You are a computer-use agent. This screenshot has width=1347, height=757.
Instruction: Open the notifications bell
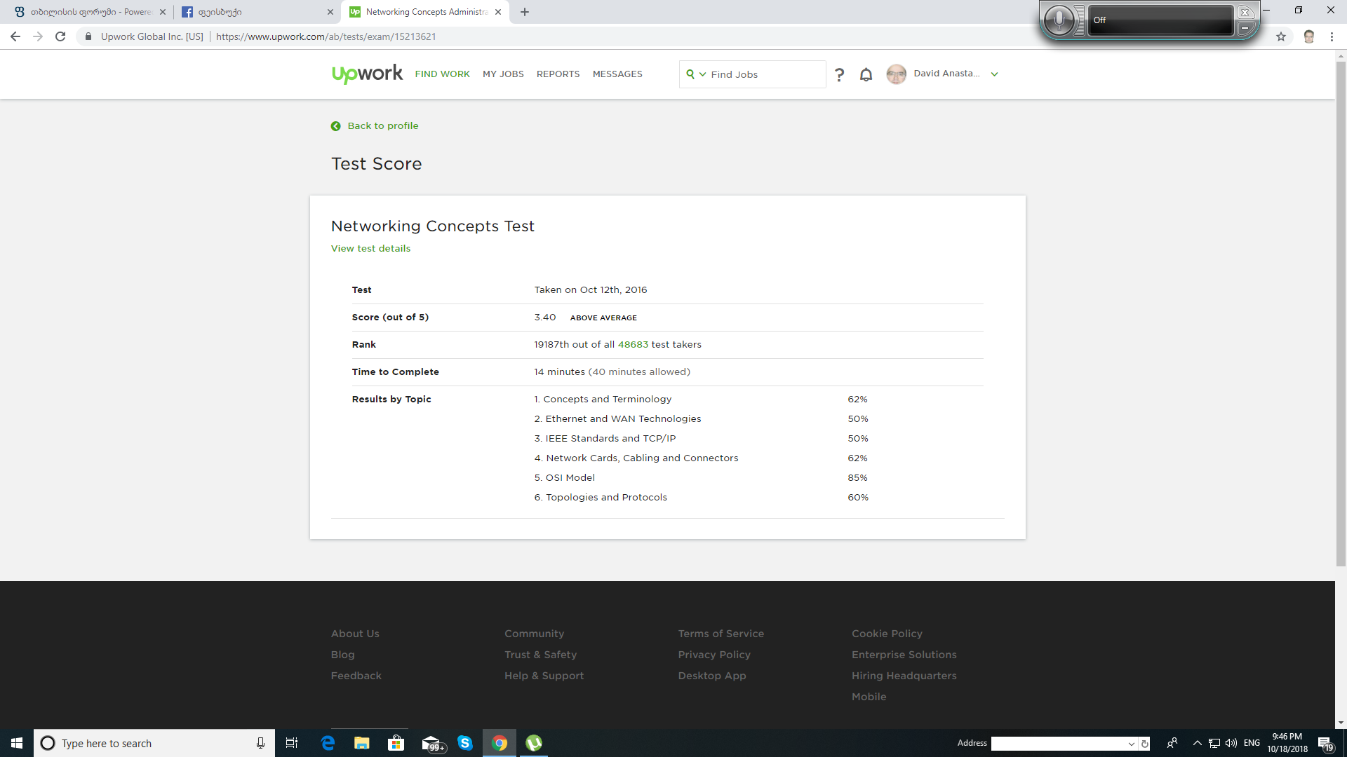pos(866,74)
